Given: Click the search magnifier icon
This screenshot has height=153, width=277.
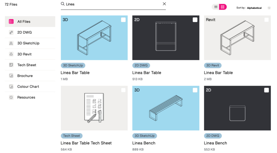Looking at the screenshot, I should [63, 4].
